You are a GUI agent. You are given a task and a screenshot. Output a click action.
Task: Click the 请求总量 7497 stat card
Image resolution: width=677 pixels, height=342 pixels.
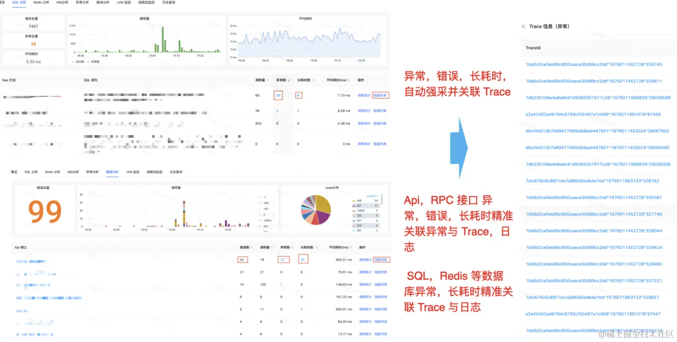point(34,24)
